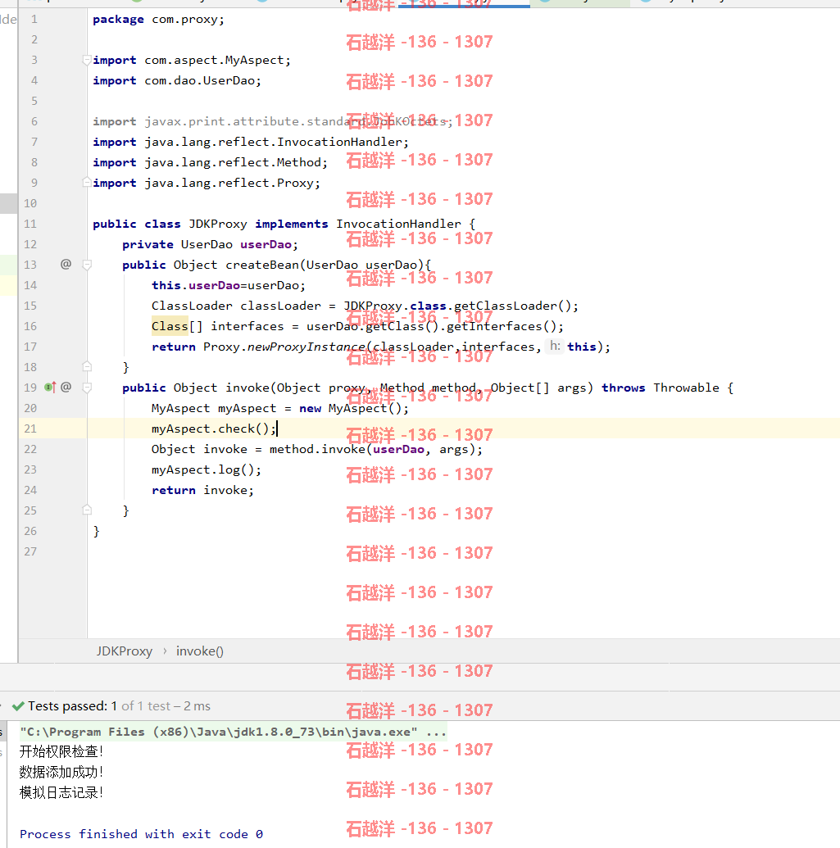Image resolution: width=840 pixels, height=848 pixels.
Task: Click console output '模拟日志记录!'
Action: coord(61,793)
